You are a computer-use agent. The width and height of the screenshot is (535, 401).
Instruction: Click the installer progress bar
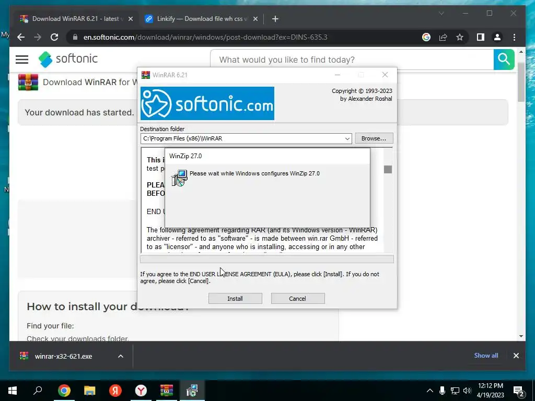click(267, 260)
